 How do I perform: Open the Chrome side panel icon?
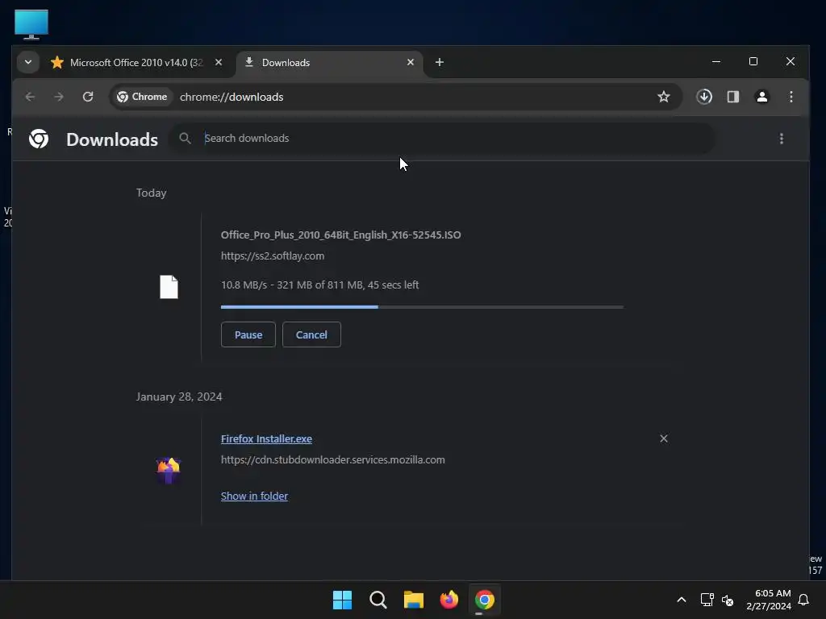[733, 97]
